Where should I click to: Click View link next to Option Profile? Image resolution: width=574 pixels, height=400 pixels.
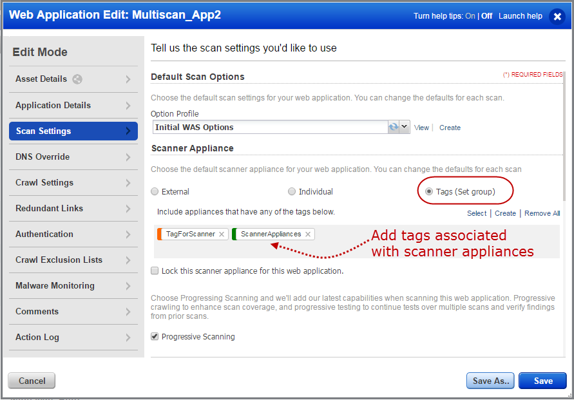click(x=421, y=128)
